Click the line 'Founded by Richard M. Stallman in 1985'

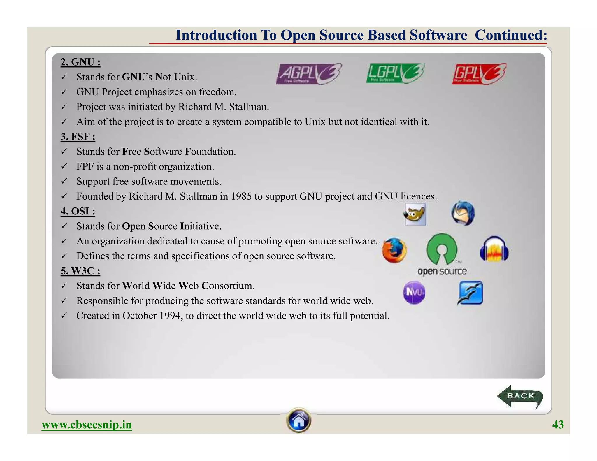pos(257,196)
